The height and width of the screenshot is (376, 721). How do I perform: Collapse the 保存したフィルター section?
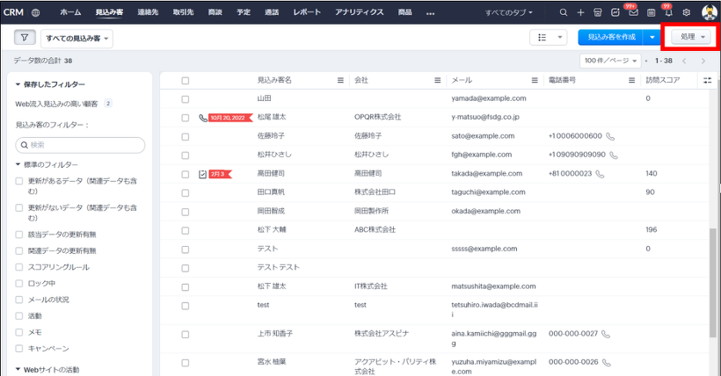18,84
